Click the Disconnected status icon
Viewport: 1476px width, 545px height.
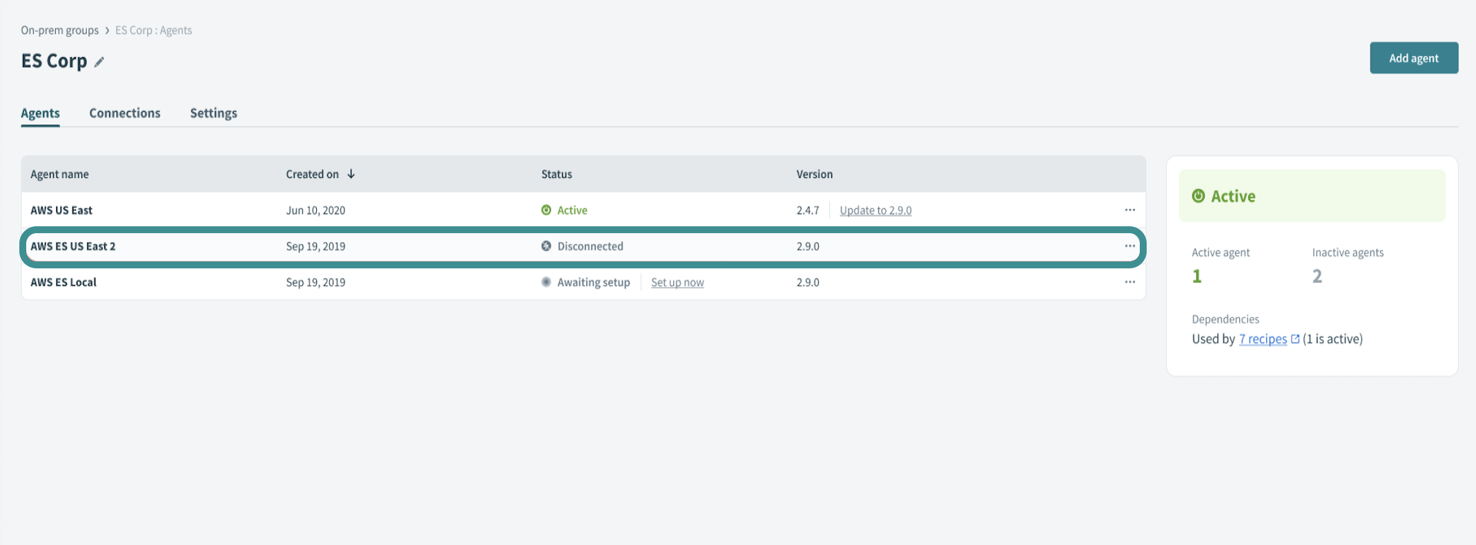pyautogui.click(x=546, y=246)
